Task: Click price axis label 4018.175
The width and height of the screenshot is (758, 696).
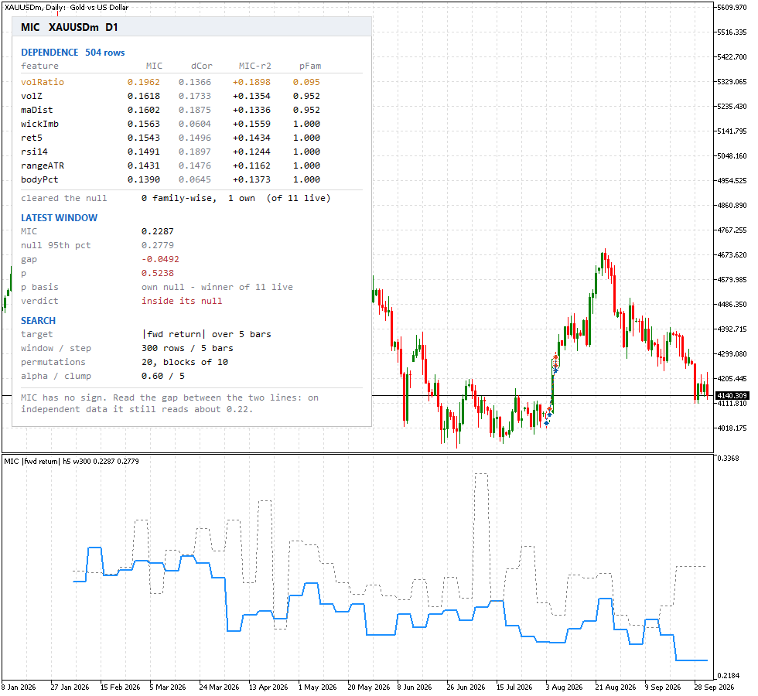Action: coord(732,428)
